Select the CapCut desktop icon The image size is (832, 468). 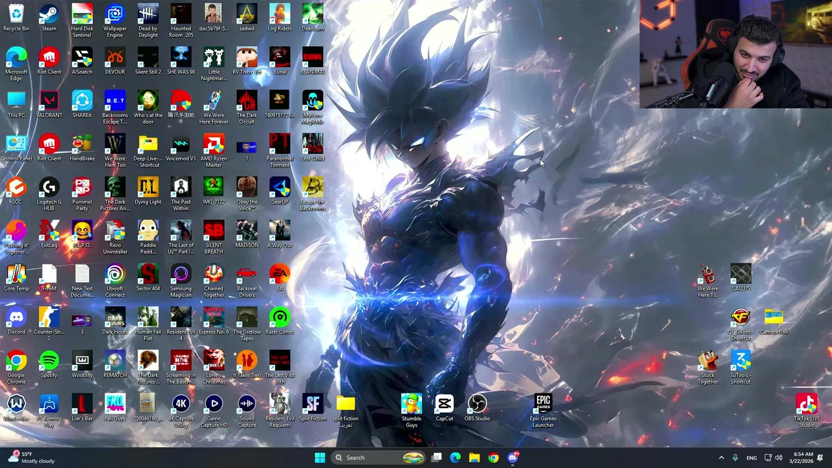click(x=444, y=408)
